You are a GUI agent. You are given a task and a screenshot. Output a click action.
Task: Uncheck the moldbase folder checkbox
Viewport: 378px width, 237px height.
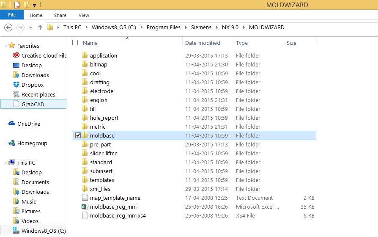(x=78, y=135)
